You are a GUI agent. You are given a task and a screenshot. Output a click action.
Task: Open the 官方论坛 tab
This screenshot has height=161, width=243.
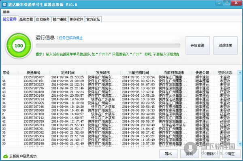coord(93,19)
